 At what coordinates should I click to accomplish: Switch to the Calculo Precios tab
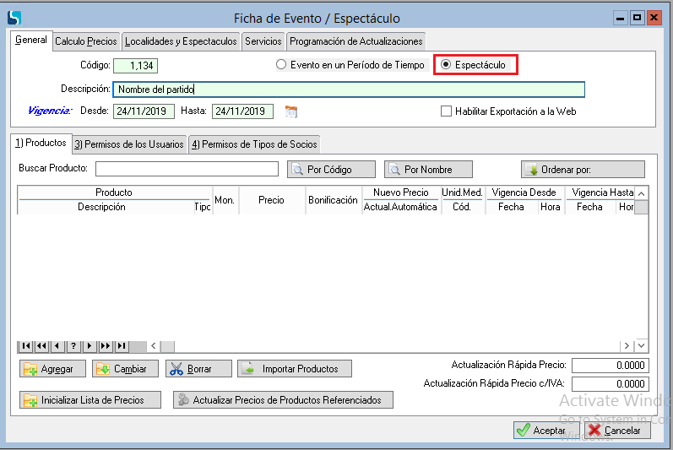pos(86,41)
